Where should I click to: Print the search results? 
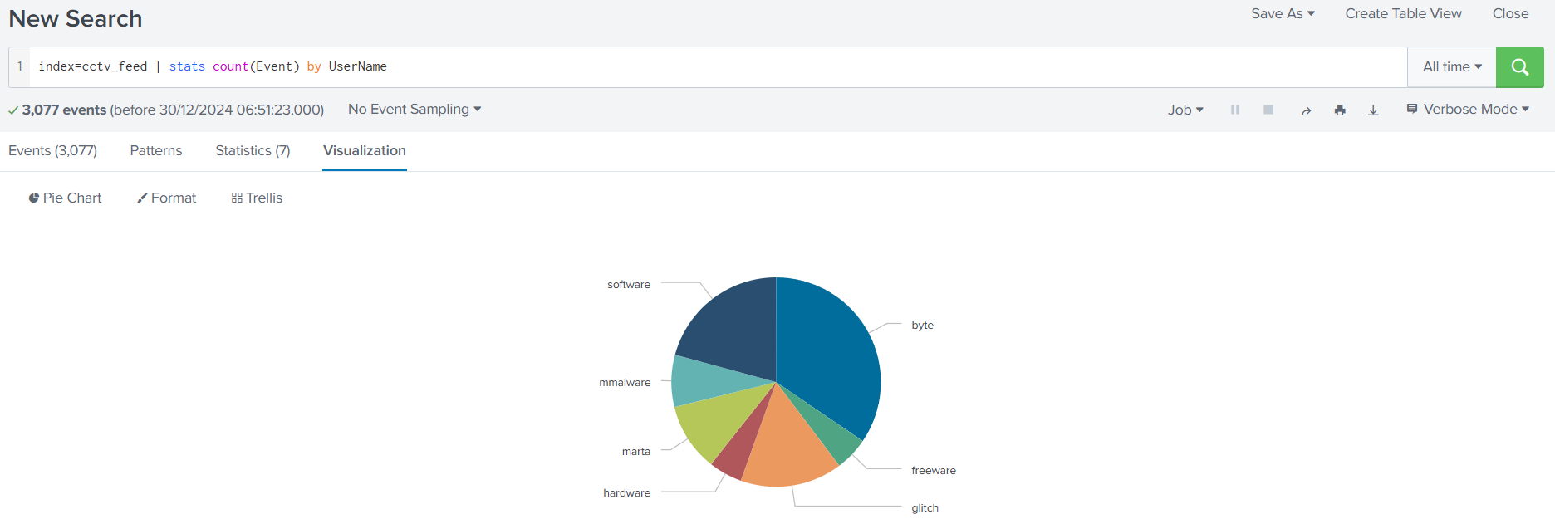1340,110
